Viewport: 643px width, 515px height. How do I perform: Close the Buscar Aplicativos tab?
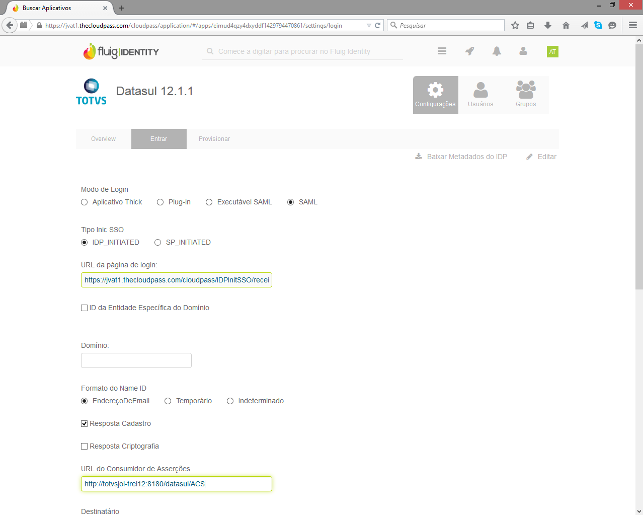click(105, 8)
